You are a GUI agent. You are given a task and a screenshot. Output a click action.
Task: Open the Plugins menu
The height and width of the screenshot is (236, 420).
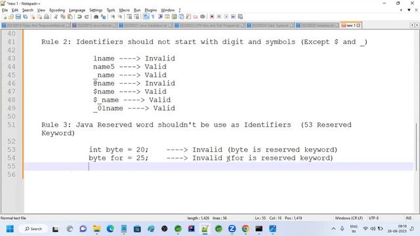click(x=150, y=10)
